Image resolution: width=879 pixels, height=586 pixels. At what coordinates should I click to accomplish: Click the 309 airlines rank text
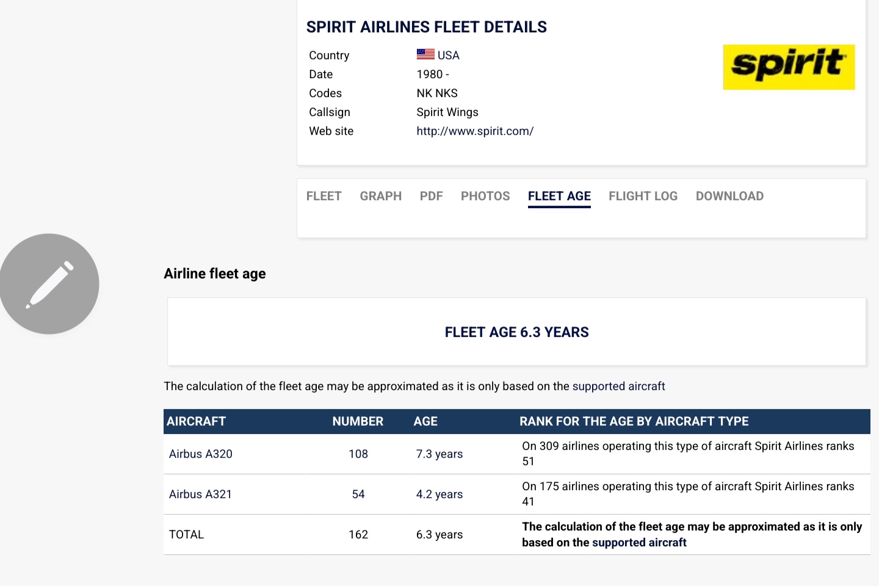point(688,454)
